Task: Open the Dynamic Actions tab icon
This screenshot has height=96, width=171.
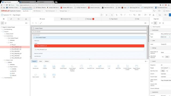Action: (x=11, y=19)
